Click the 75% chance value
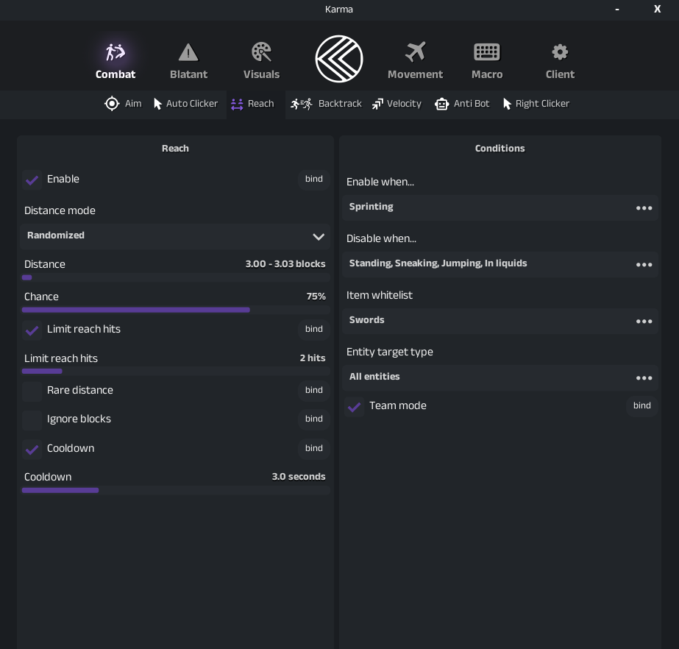 (x=316, y=297)
